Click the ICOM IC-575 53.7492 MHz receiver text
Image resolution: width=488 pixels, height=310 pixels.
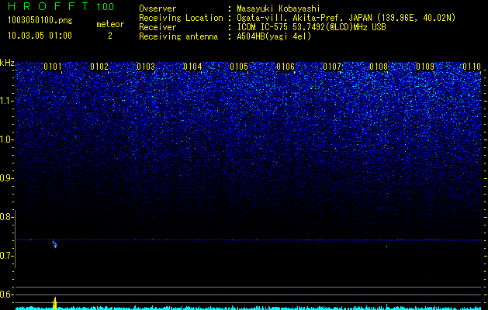coord(311,27)
